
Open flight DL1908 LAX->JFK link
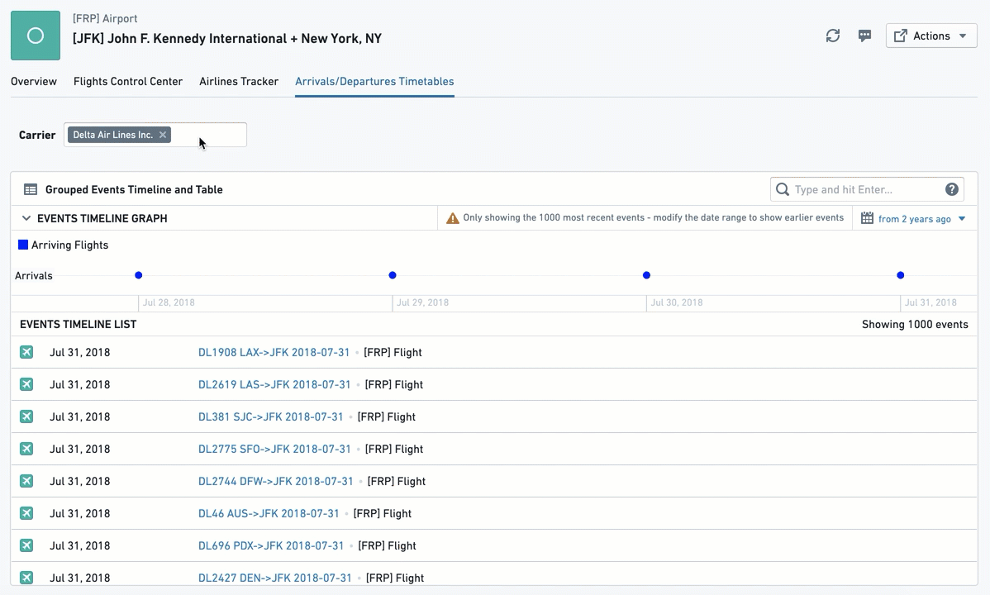274,352
